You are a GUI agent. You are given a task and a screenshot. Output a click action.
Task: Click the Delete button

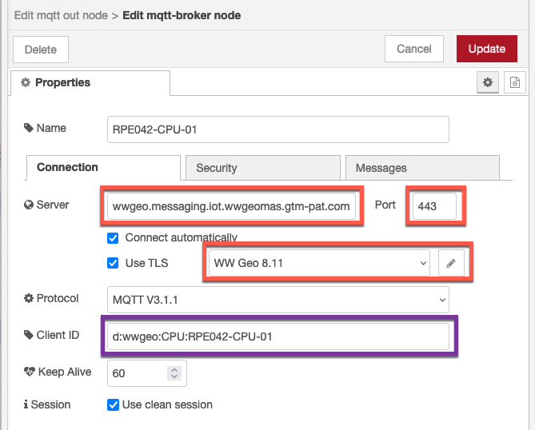41,50
